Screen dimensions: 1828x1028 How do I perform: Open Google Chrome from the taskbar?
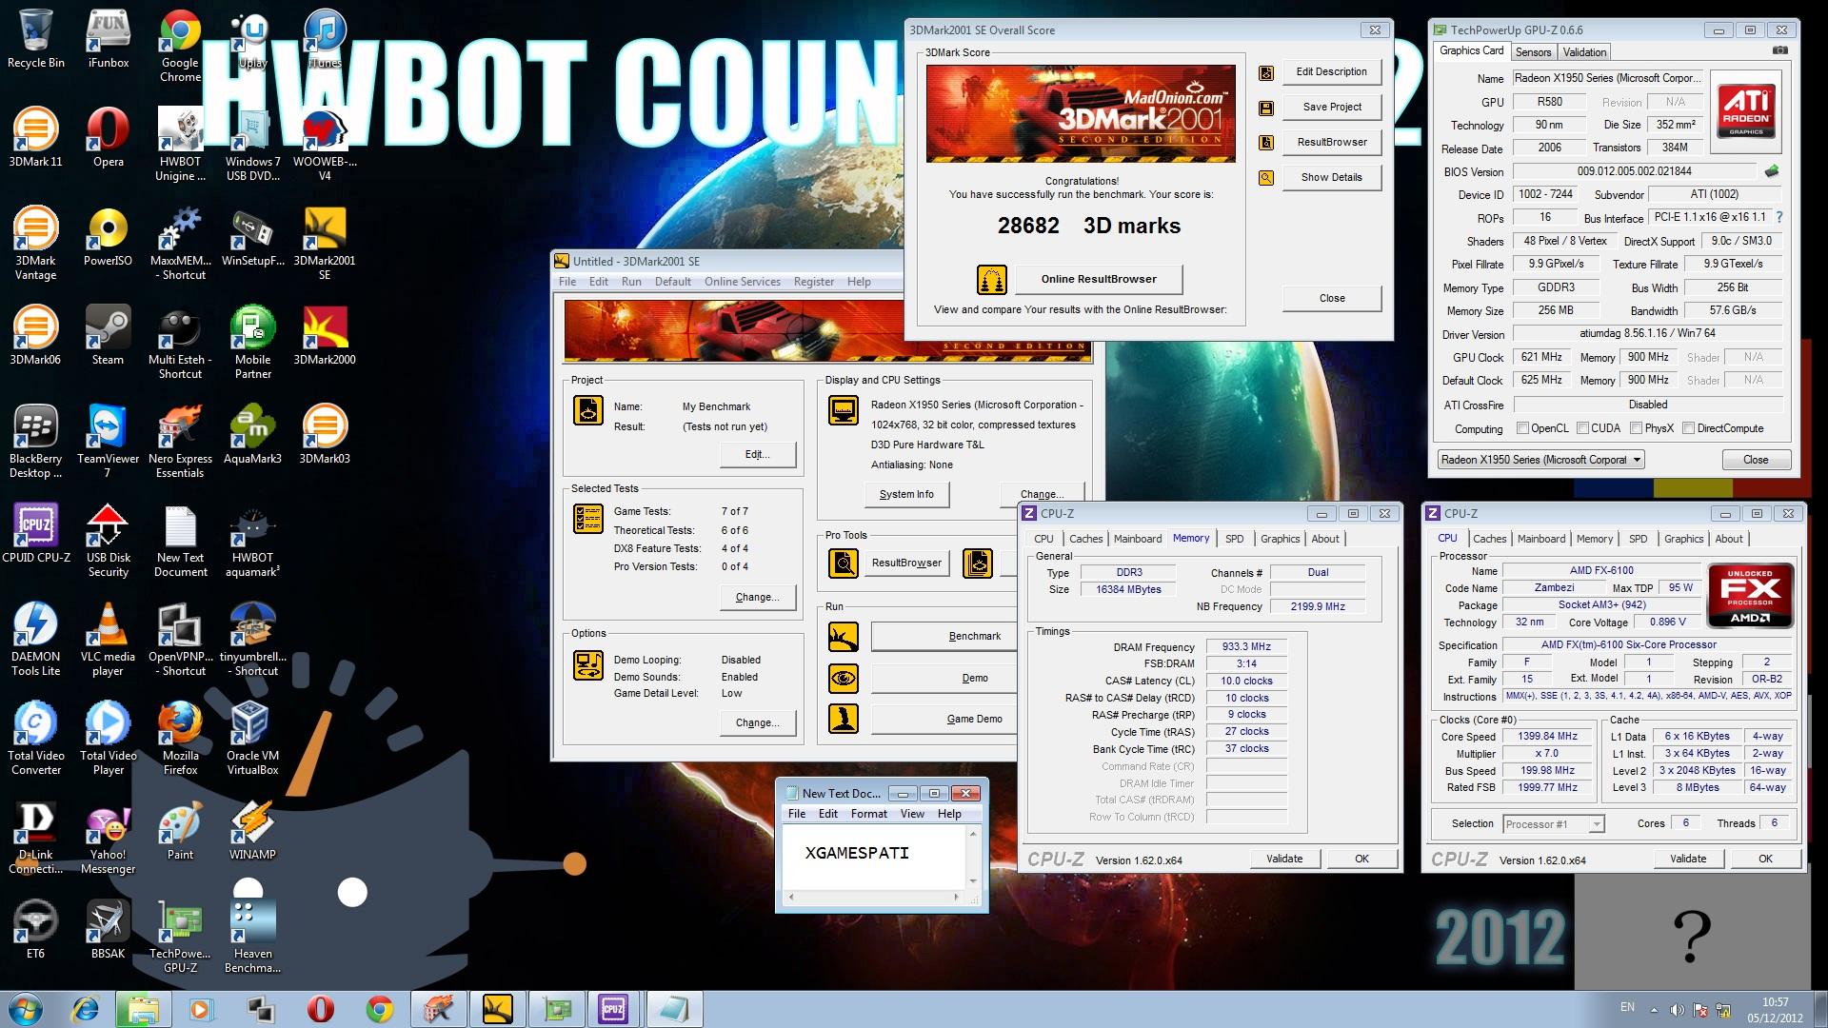(379, 1009)
